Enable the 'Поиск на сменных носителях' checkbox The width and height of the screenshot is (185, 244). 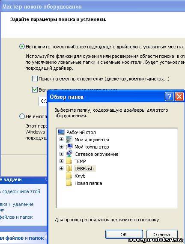(x=35, y=79)
